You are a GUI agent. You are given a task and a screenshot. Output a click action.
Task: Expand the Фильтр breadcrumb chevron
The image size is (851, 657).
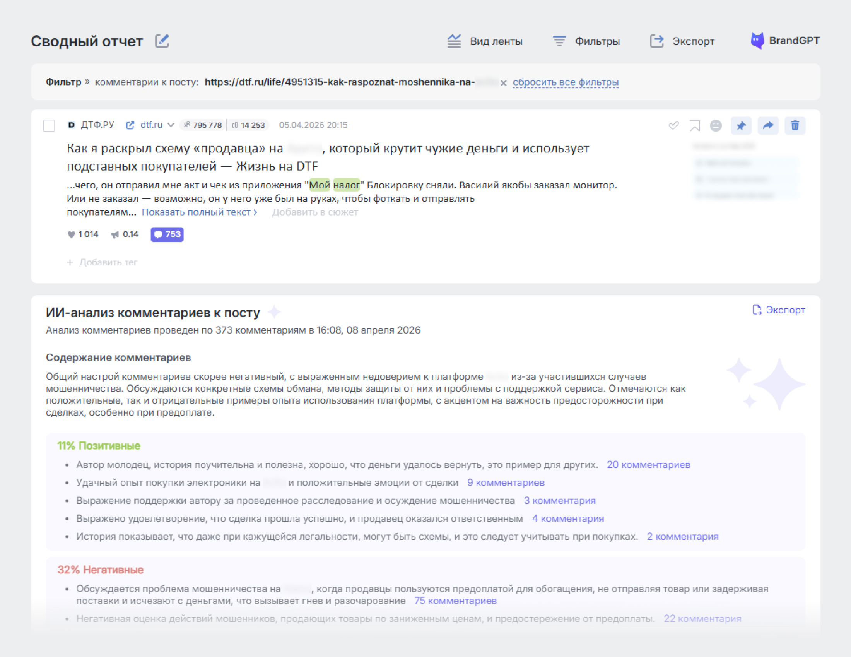87,82
